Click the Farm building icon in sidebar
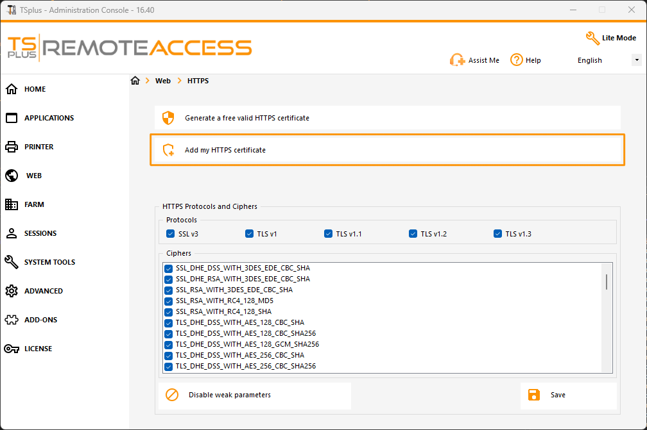Viewport: 647px width, 430px height. tap(12, 204)
